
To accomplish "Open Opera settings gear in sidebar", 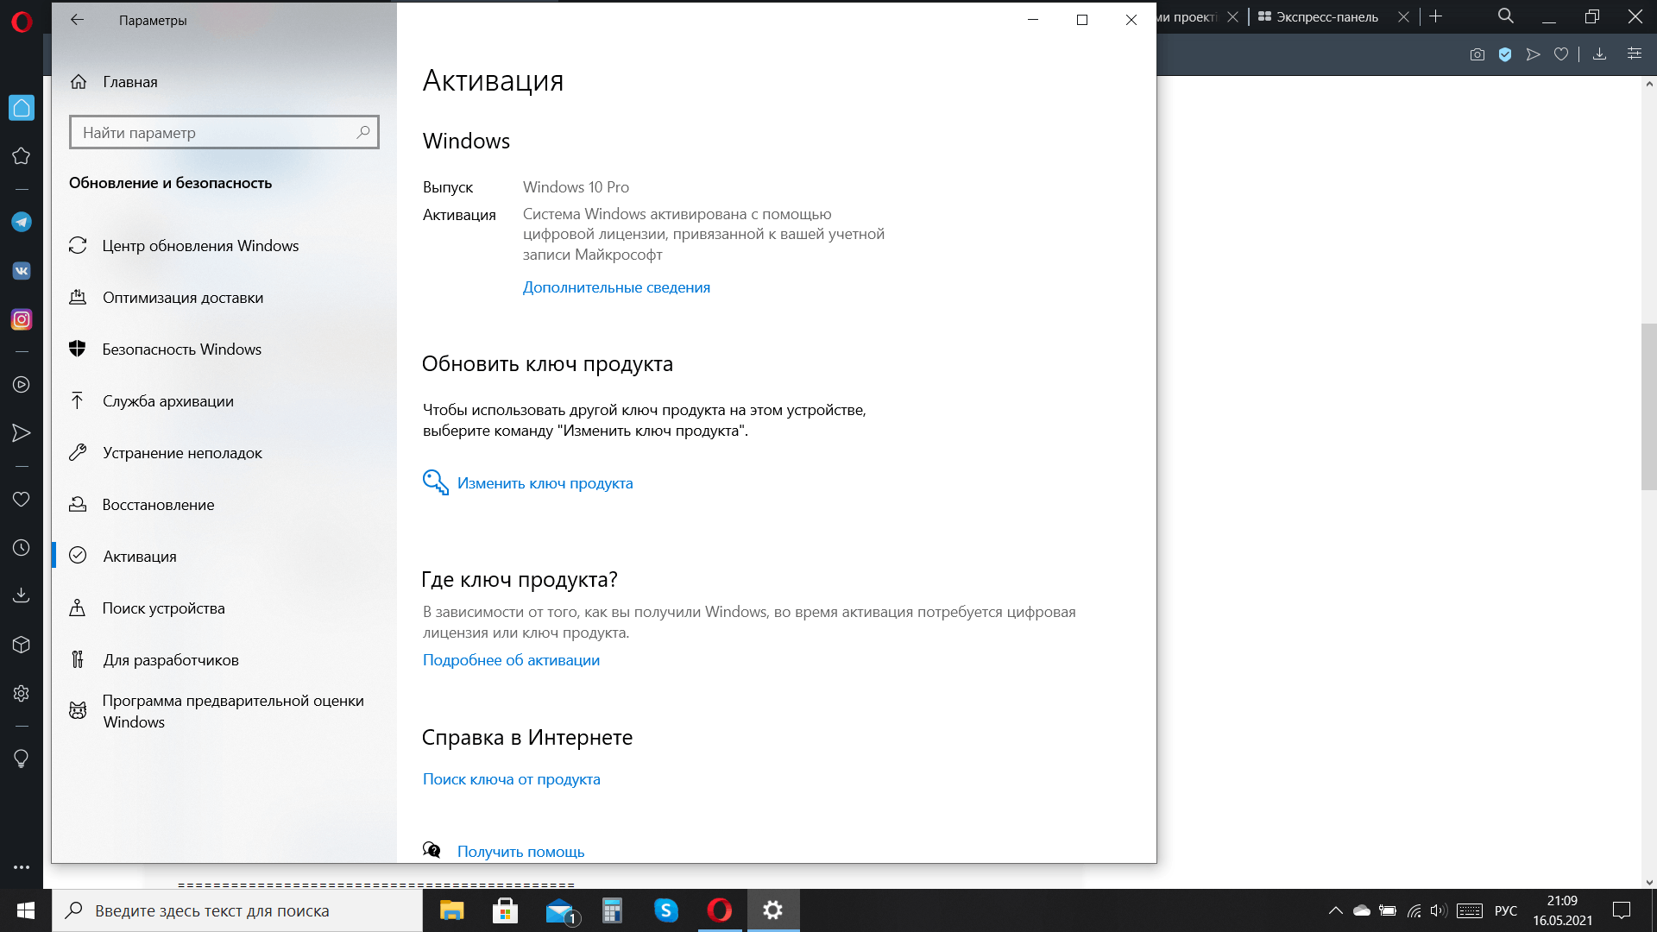I will (x=22, y=693).
